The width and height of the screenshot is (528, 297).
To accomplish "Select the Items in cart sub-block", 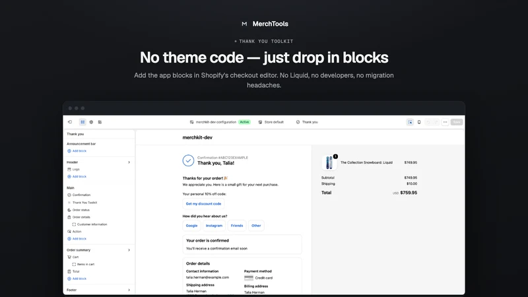I will point(83,265).
